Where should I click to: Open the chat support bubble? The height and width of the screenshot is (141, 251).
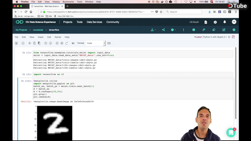[x=231, y=132]
